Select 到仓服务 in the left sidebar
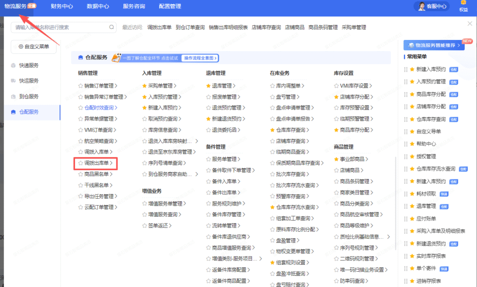 click(28, 96)
